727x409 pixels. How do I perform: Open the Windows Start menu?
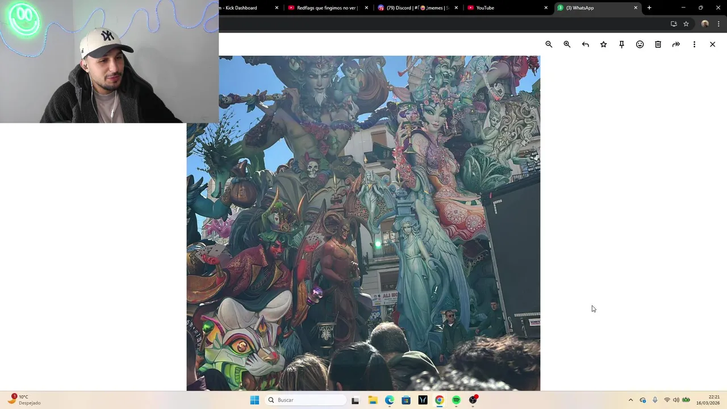[254, 400]
